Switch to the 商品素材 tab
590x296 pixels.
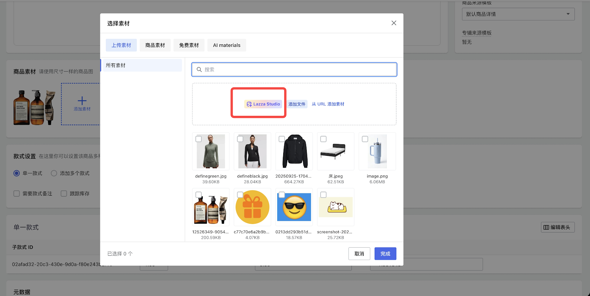pos(155,45)
